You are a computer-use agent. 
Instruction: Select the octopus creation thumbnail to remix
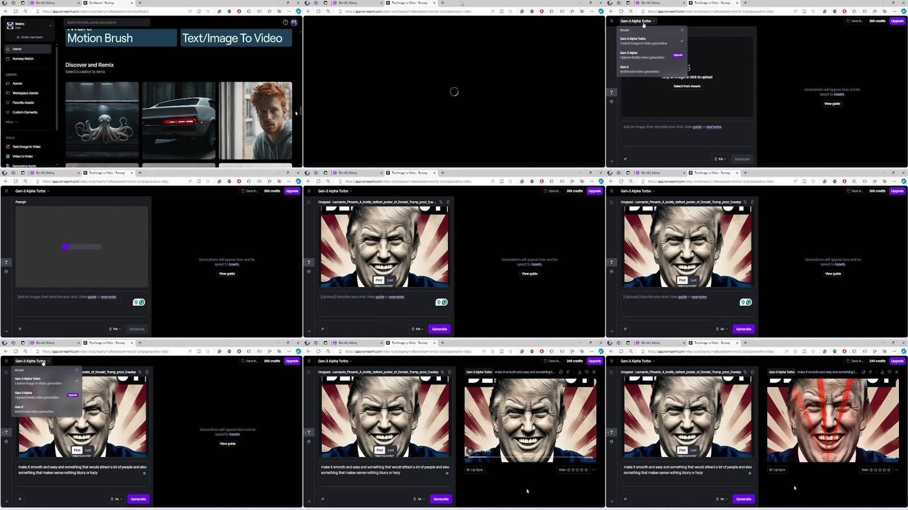[x=102, y=120]
